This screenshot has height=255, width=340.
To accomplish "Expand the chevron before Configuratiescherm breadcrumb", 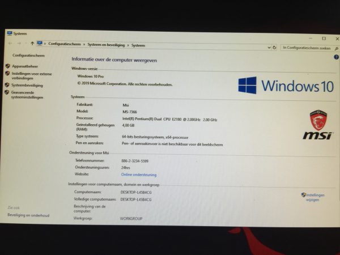I will (45, 44).
